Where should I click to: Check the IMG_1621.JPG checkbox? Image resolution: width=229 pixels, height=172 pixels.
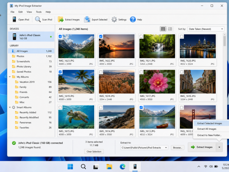click(141, 36)
